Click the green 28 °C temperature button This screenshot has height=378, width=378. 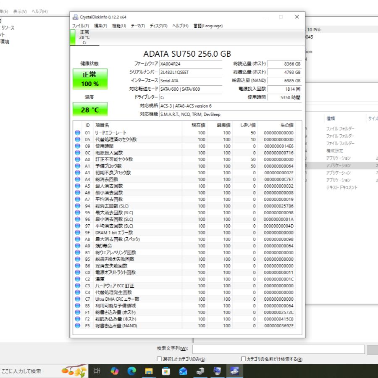(90, 110)
